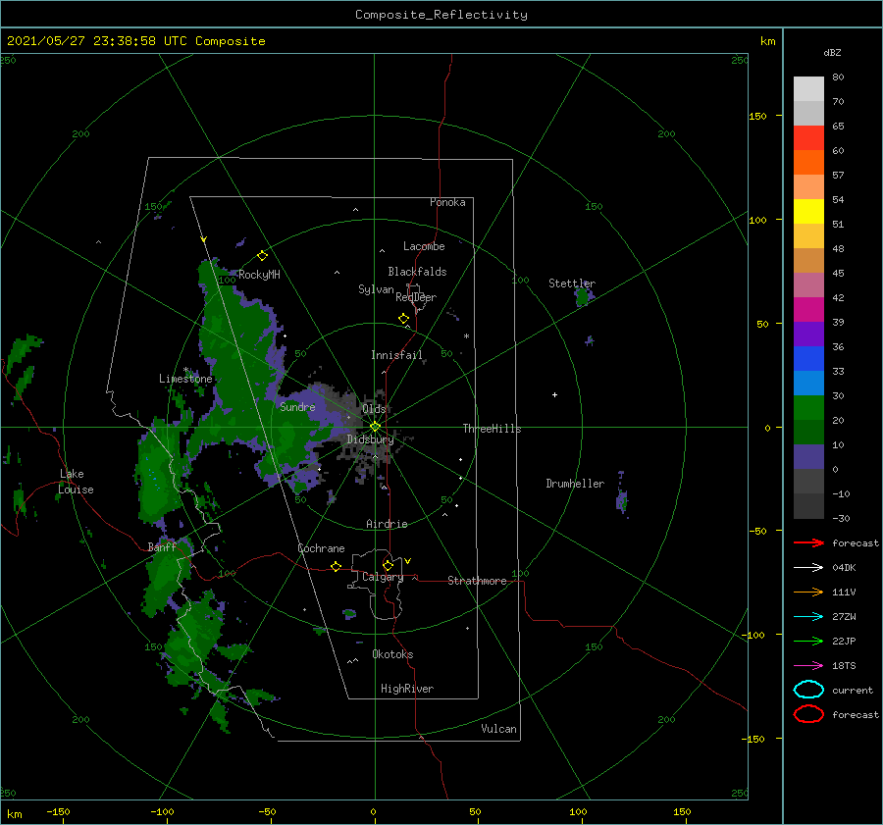Click the Sylvan label on map
The image size is (883, 825).
[376, 289]
